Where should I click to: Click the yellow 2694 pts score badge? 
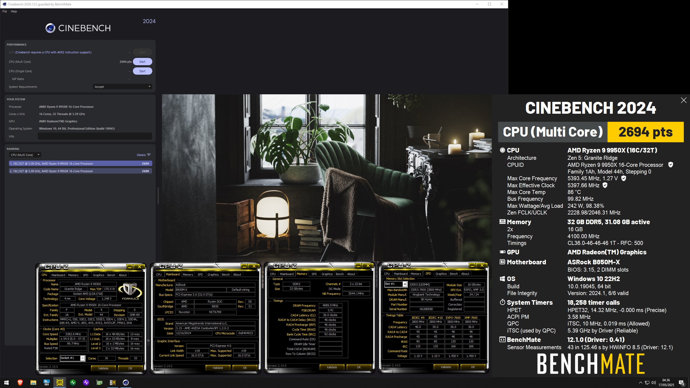point(646,132)
